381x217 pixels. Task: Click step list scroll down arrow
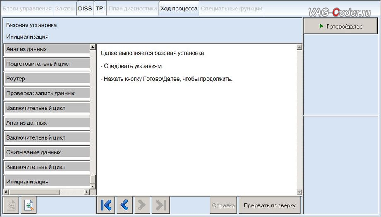point(93,186)
